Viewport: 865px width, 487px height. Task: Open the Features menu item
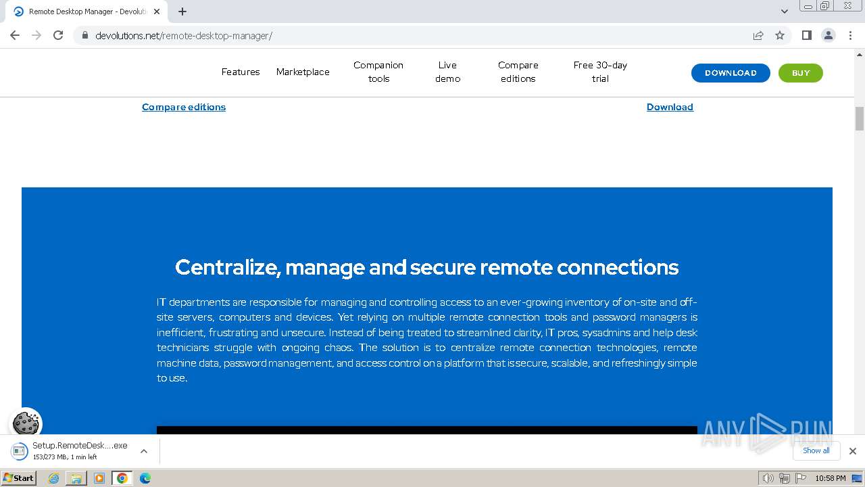click(241, 72)
